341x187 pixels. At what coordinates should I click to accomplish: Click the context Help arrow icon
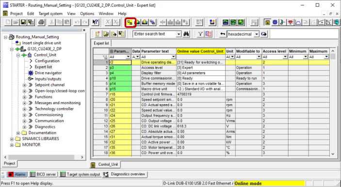click(x=95, y=22)
